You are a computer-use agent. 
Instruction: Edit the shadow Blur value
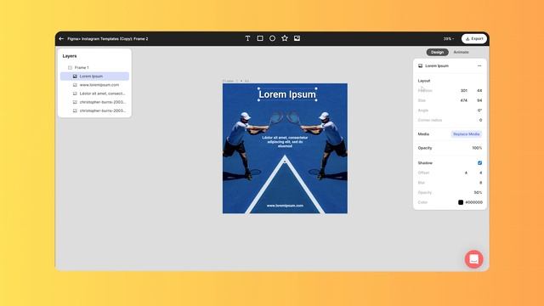pyautogui.click(x=480, y=183)
